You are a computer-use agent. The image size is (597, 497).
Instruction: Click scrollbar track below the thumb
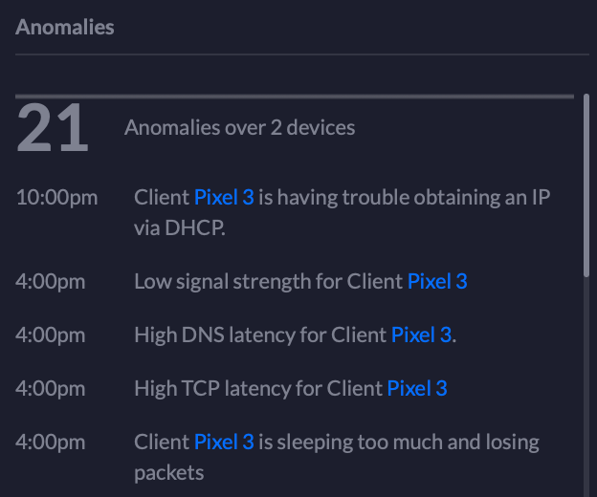[x=586, y=382]
